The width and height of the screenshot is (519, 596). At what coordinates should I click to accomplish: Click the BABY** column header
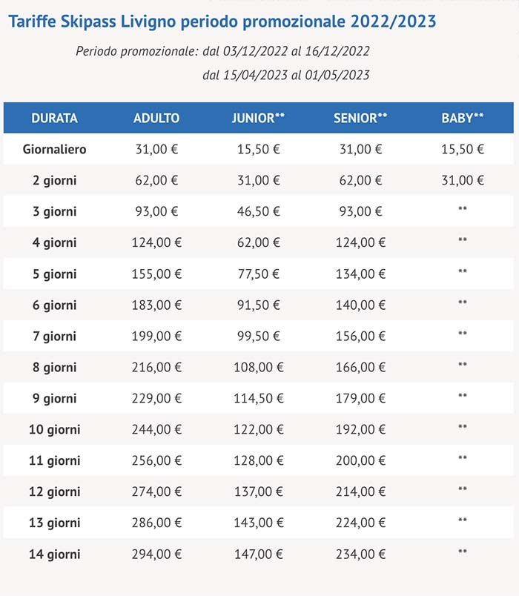point(463,118)
